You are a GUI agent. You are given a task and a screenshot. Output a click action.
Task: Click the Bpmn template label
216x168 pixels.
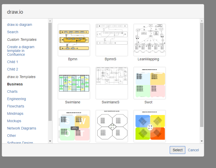point(73,59)
